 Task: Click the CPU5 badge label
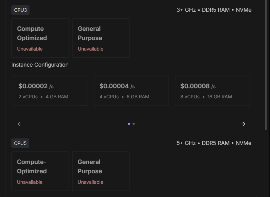pos(20,143)
